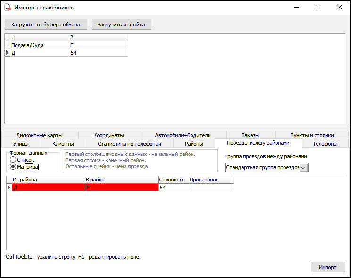The width and height of the screenshot is (351, 278).
Task: Select the Матрица data format option
Action: [x=13, y=167]
